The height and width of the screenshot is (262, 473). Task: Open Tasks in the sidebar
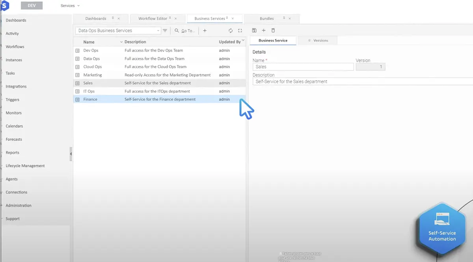(10, 73)
